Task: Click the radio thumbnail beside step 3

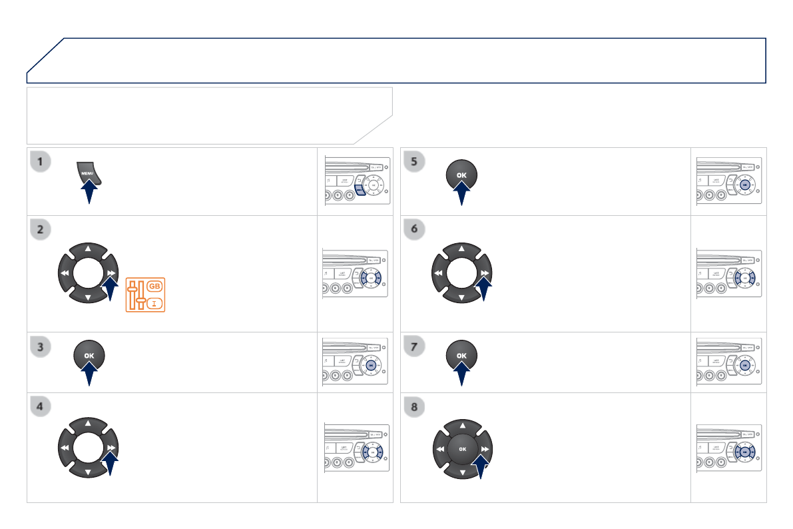Action: pyautogui.click(x=356, y=362)
